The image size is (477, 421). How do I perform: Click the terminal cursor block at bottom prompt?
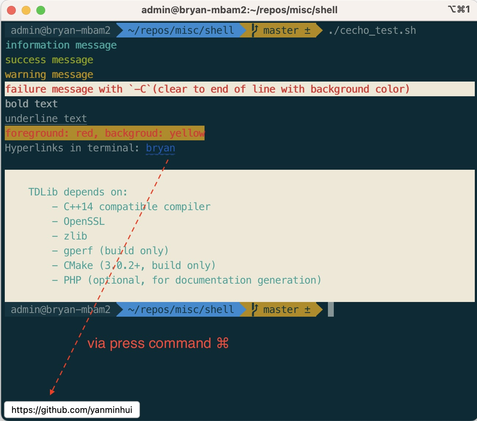tap(331, 309)
